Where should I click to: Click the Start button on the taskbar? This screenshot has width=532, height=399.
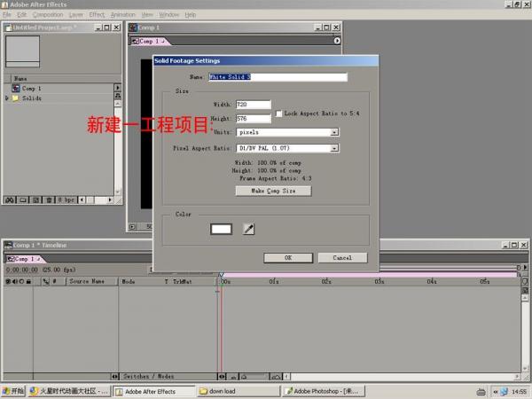(13, 391)
